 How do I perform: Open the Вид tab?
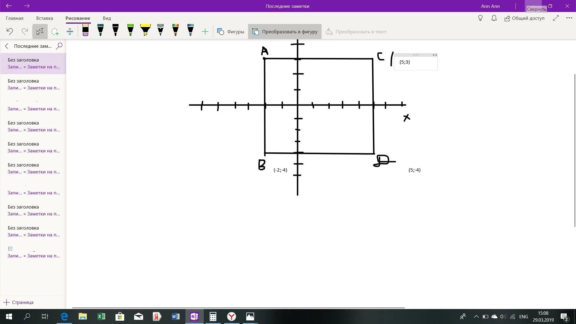point(107,18)
